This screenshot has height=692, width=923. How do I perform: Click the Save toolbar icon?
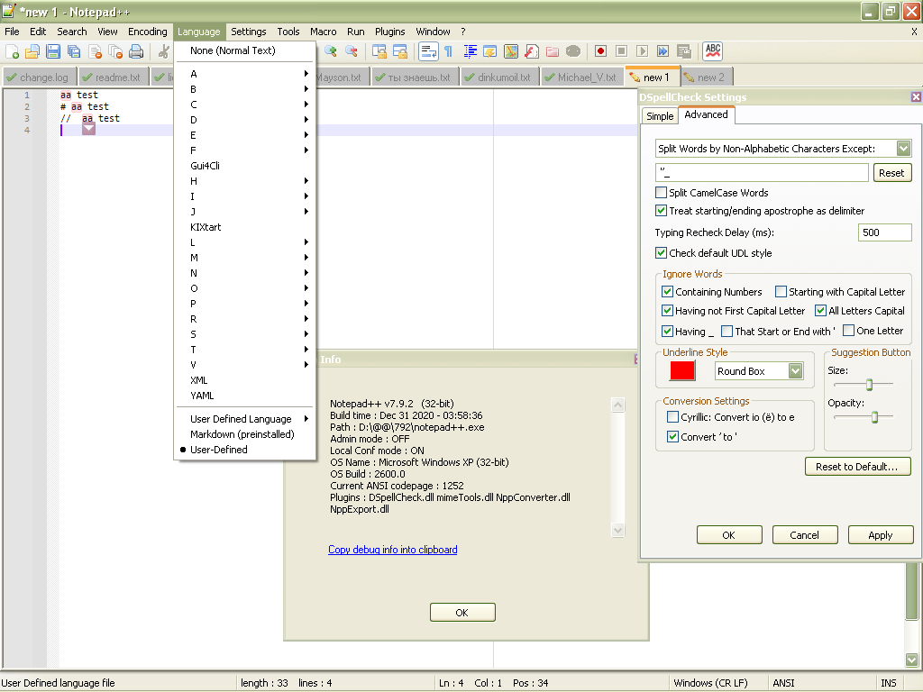[53, 51]
